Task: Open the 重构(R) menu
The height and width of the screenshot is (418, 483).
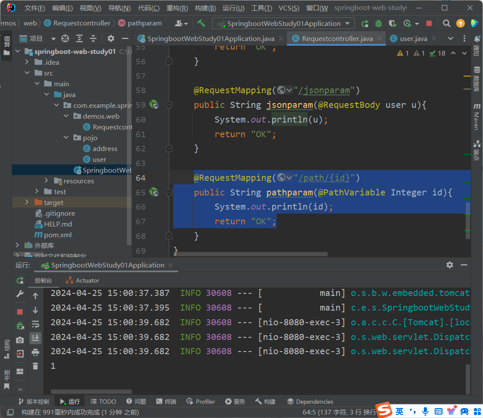Action: click(x=177, y=8)
